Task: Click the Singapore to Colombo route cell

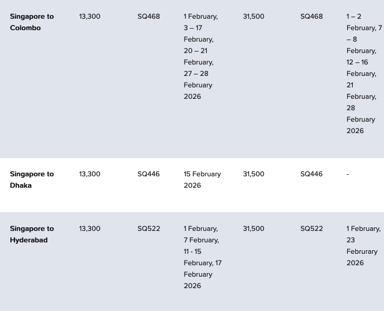Action: pos(32,22)
